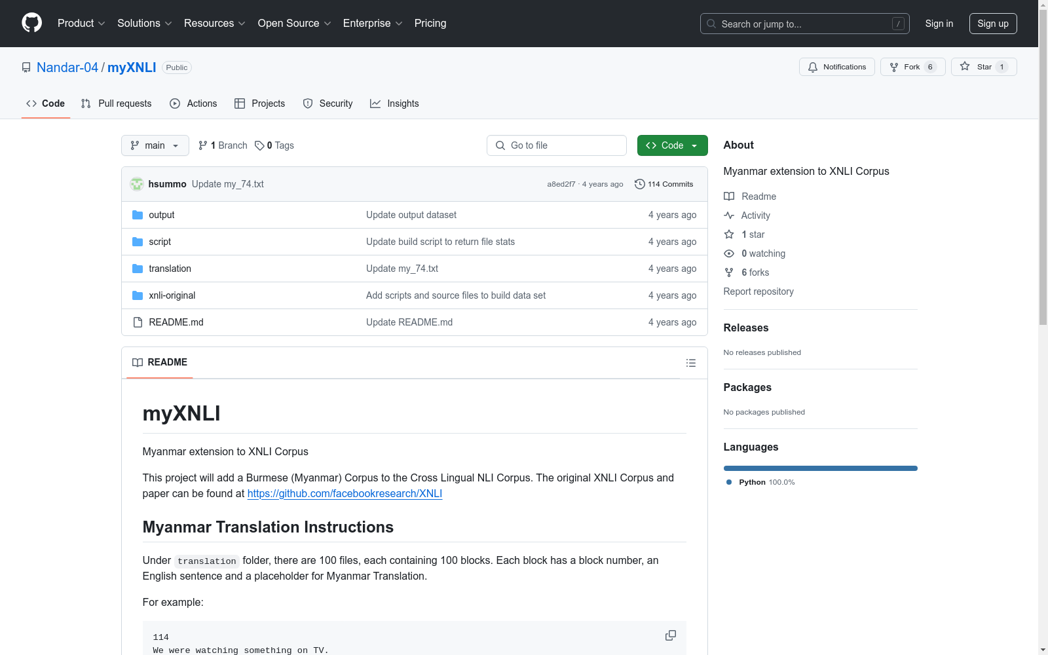Open the Report repository link

(758, 291)
